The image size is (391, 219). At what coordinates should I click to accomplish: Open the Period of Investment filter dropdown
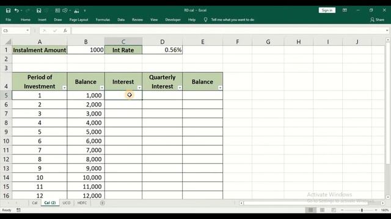pyautogui.click(x=64, y=88)
